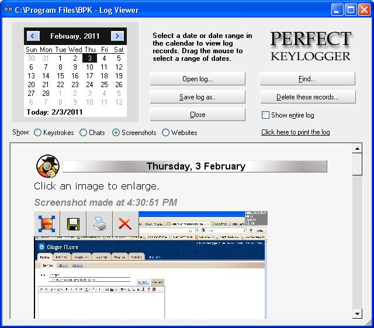The height and width of the screenshot is (328, 374).
Task: Click the detective mascot icon
Action: coord(48,166)
